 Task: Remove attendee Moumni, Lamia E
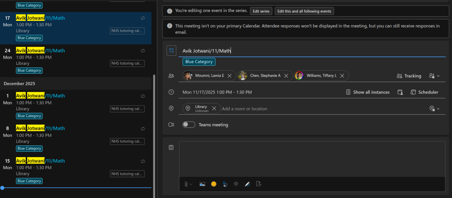[230, 76]
